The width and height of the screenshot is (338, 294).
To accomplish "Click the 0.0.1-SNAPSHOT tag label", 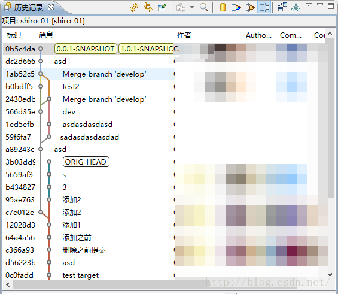I will tap(86, 49).
